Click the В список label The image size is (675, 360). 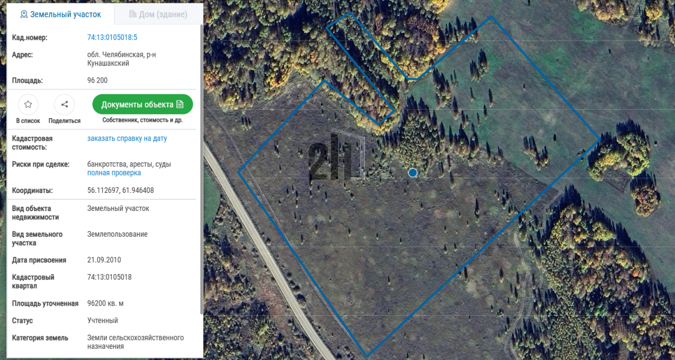click(28, 121)
